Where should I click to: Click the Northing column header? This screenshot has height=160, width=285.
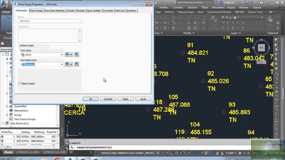[x=39, y=132]
